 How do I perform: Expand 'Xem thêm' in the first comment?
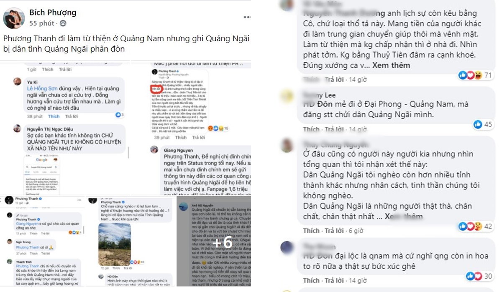(391, 65)
